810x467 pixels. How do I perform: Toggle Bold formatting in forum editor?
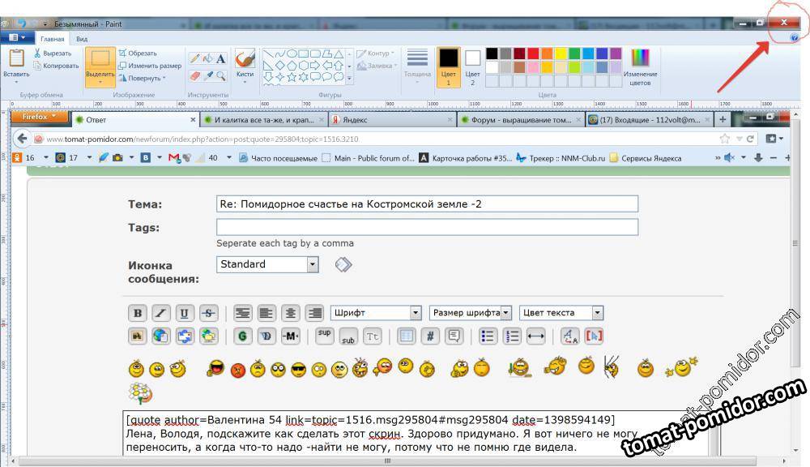coord(138,313)
